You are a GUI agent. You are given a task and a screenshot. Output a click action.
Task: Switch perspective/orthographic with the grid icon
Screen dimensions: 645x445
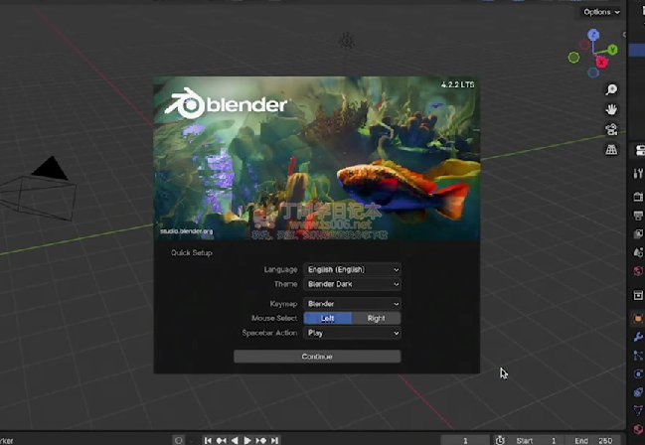[x=611, y=149]
